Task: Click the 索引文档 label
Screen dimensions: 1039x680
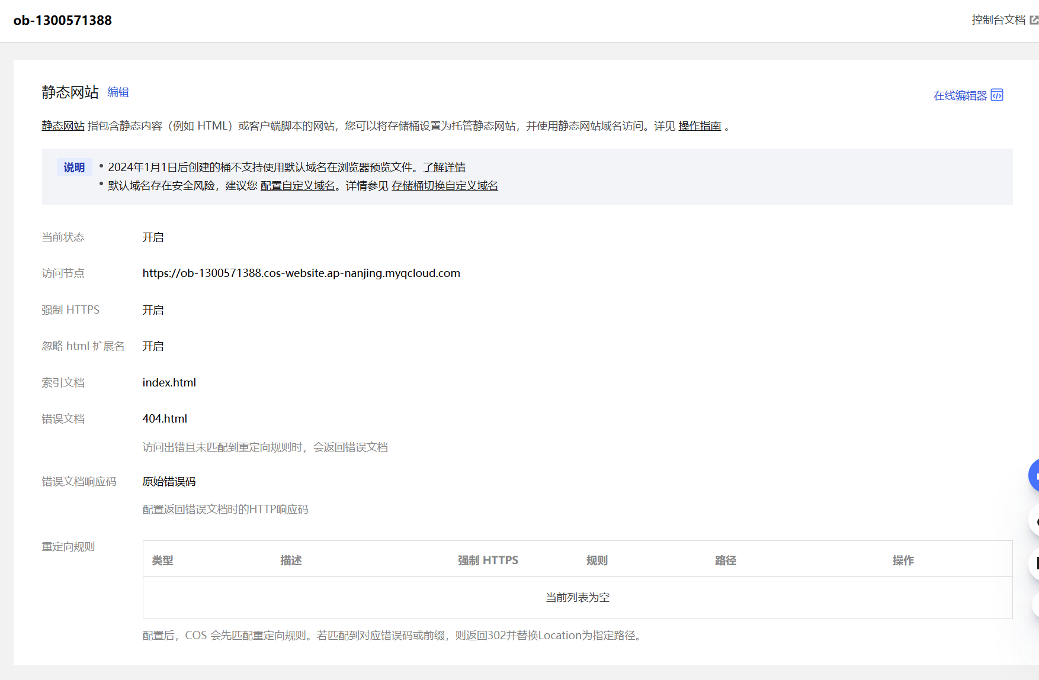Action: (x=63, y=383)
